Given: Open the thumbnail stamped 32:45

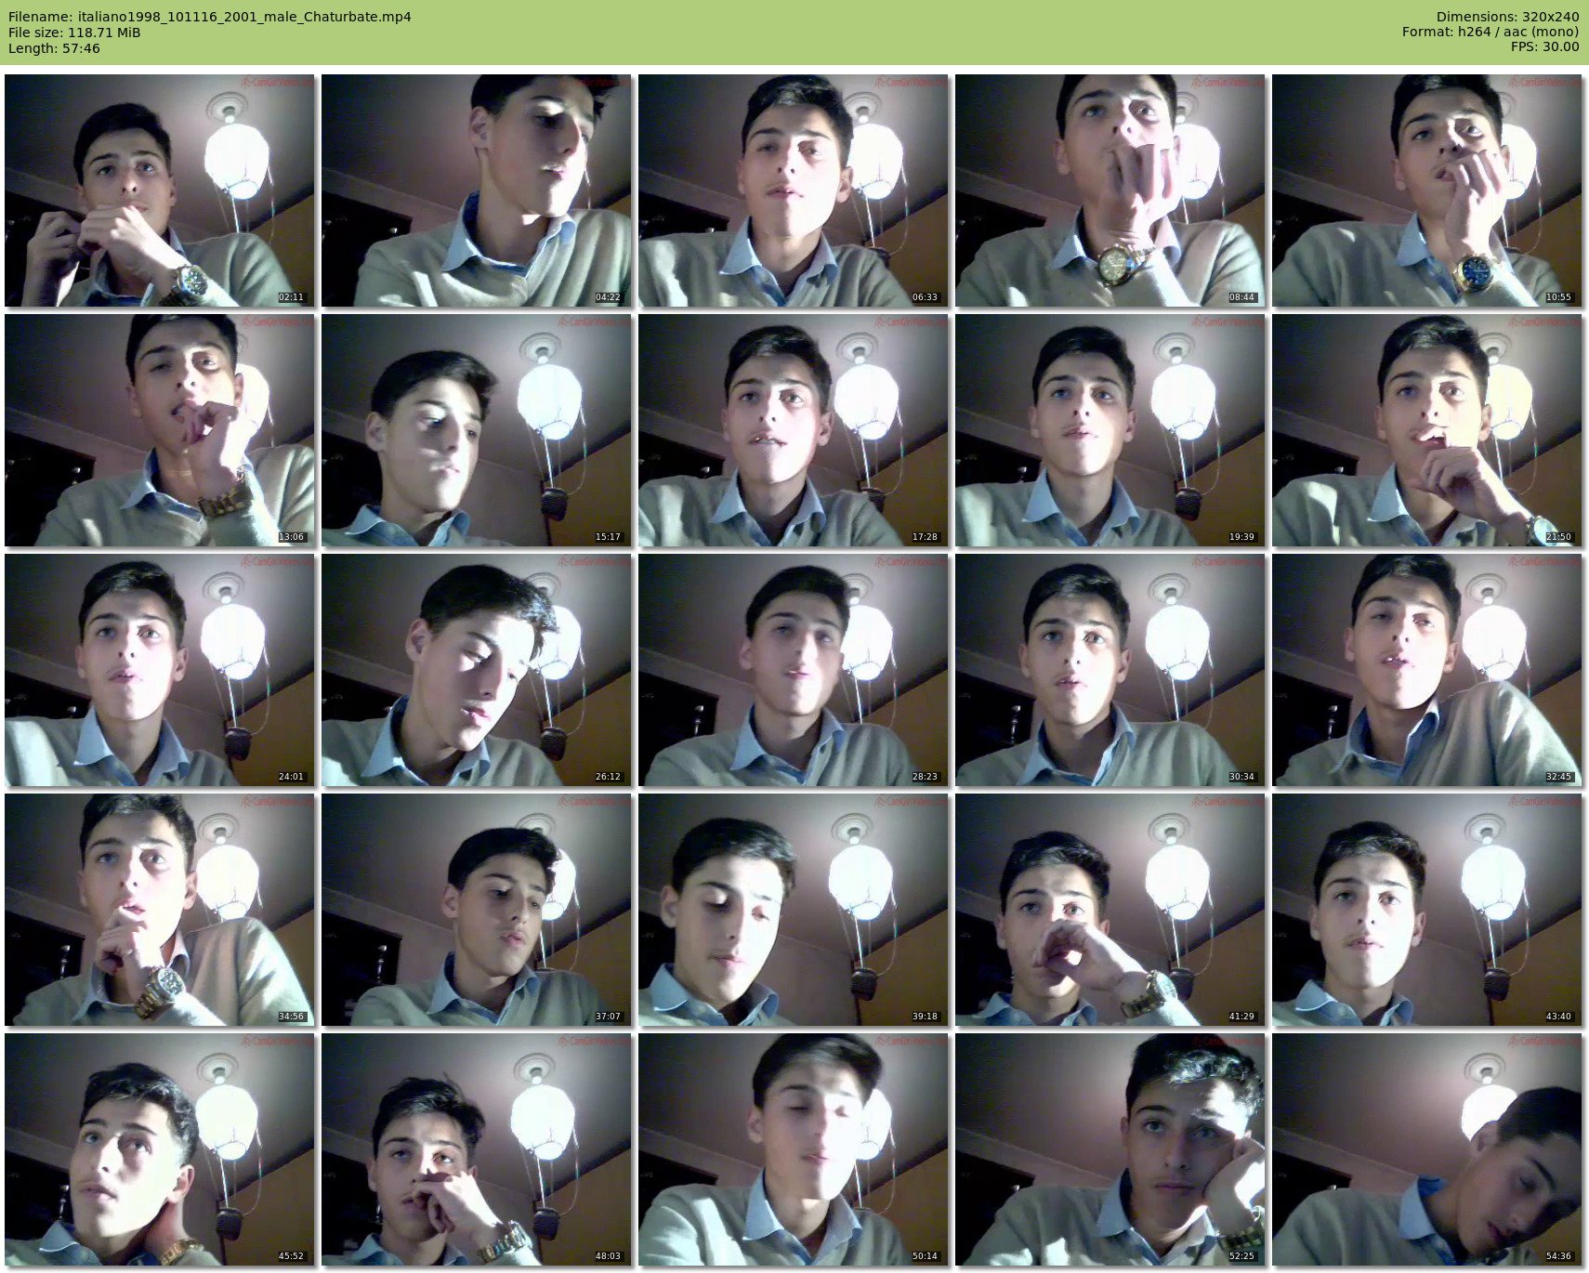Looking at the screenshot, I should (x=1427, y=670).
